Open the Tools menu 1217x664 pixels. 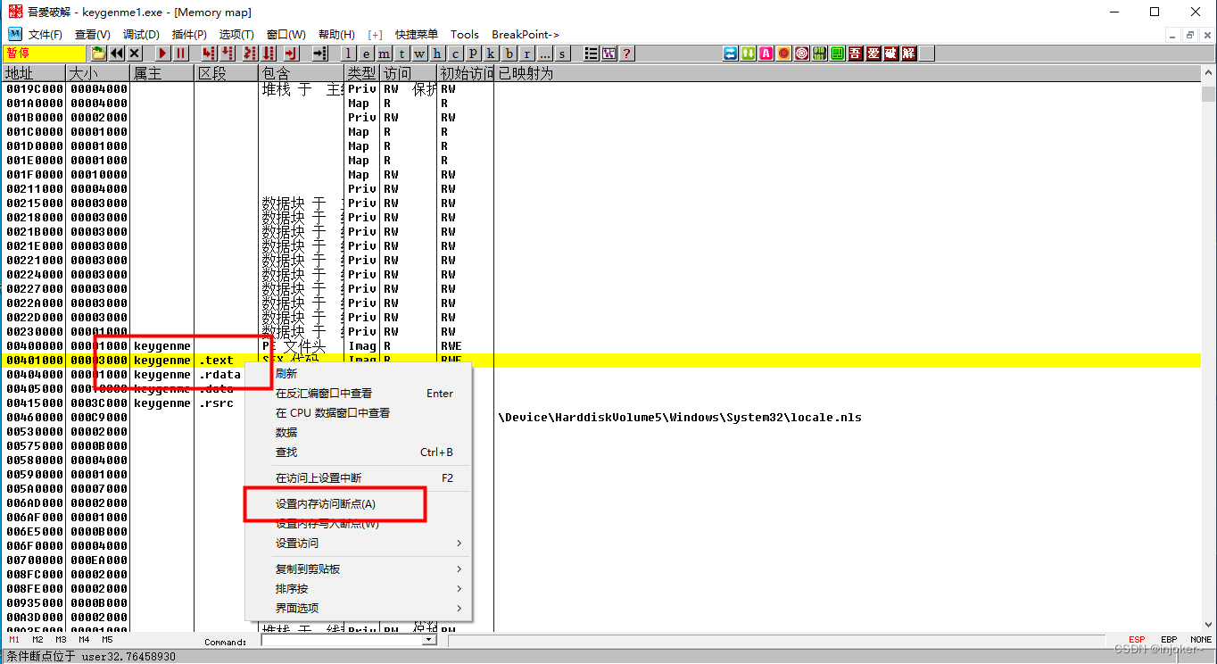[x=465, y=35]
